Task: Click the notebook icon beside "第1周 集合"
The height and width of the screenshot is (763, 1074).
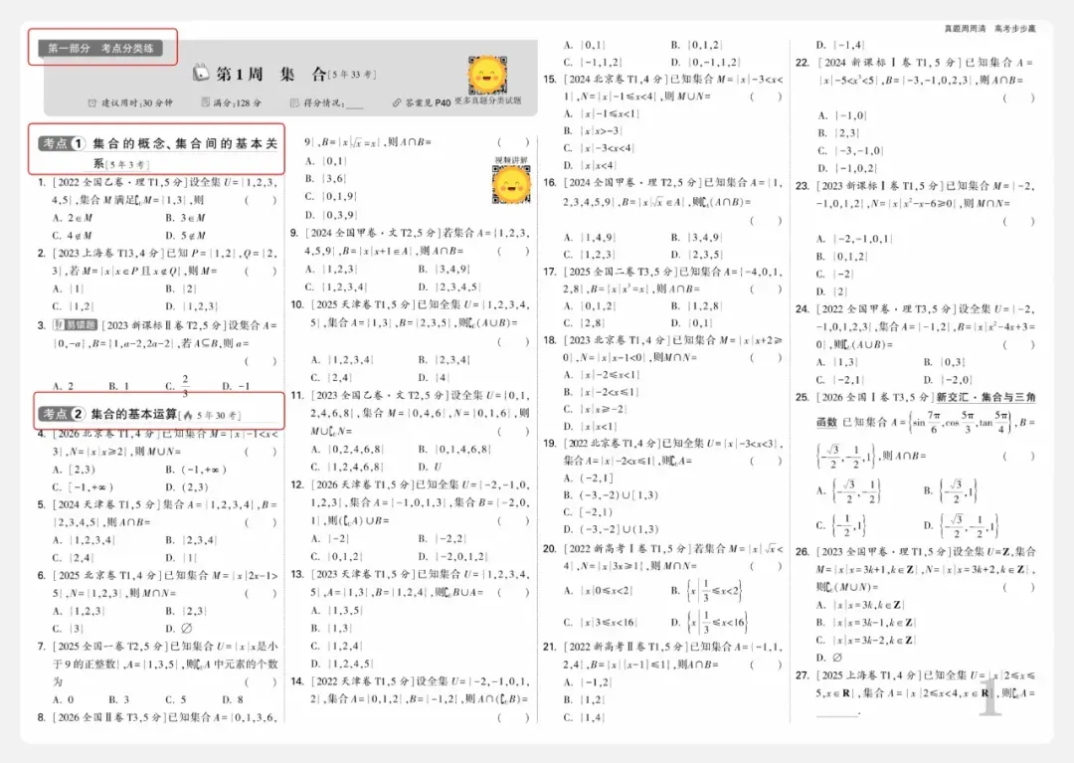Action: click(x=201, y=73)
